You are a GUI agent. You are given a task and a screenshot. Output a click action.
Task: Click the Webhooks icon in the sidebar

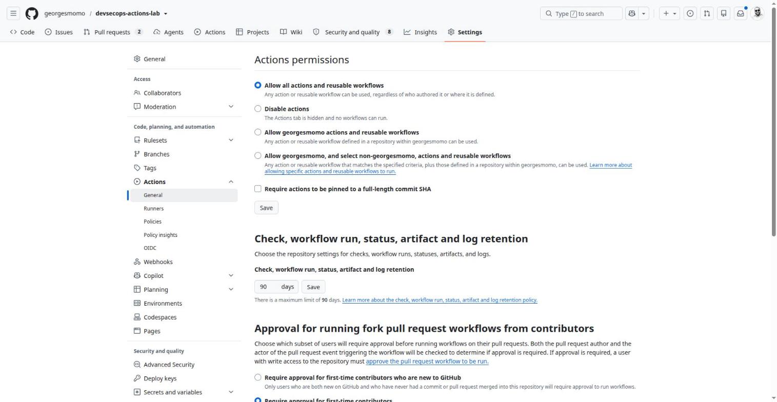coord(137,262)
